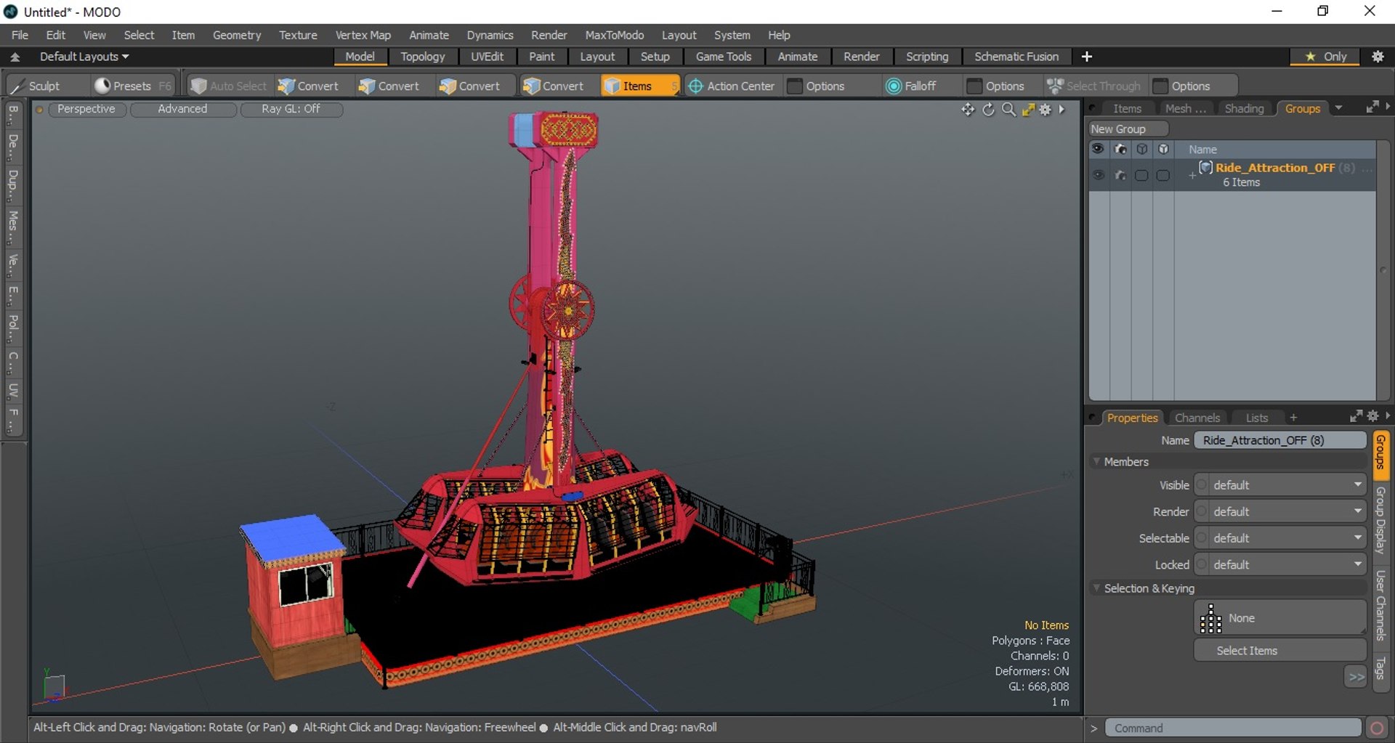Click the command history record button

coord(1377,728)
